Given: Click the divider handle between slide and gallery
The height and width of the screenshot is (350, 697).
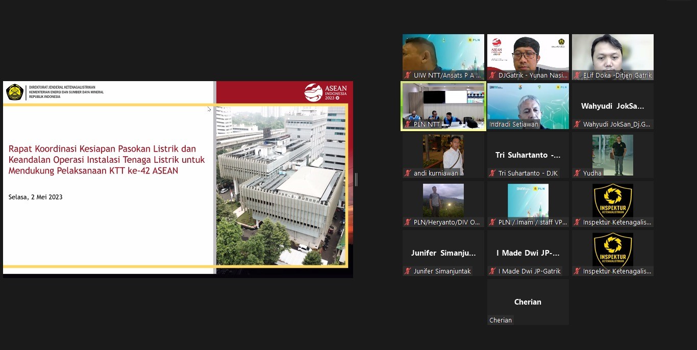Looking at the screenshot, I should [356, 180].
